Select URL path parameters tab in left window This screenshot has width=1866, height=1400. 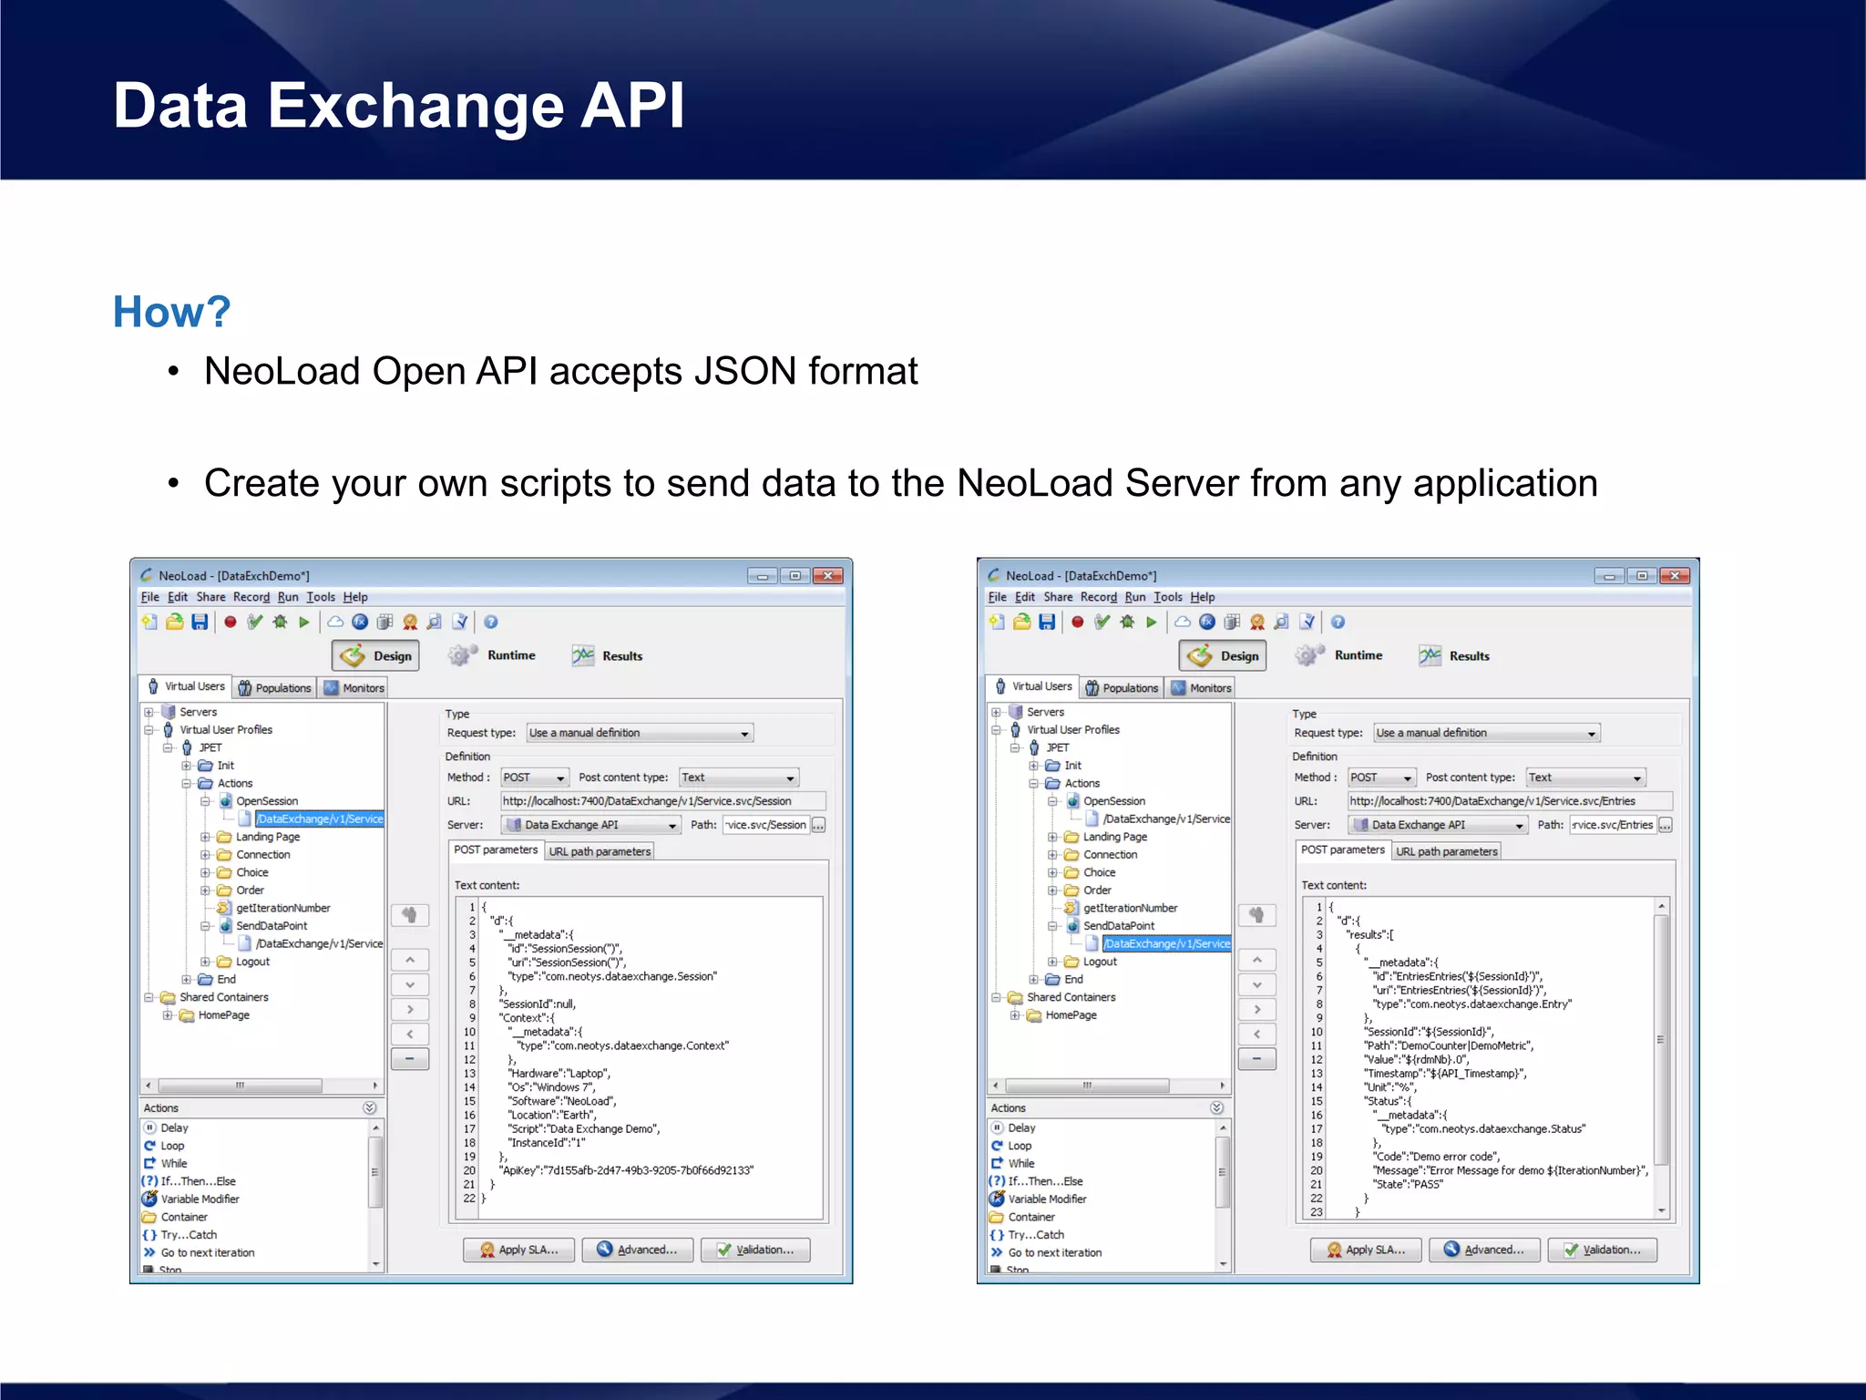point(600,851)
